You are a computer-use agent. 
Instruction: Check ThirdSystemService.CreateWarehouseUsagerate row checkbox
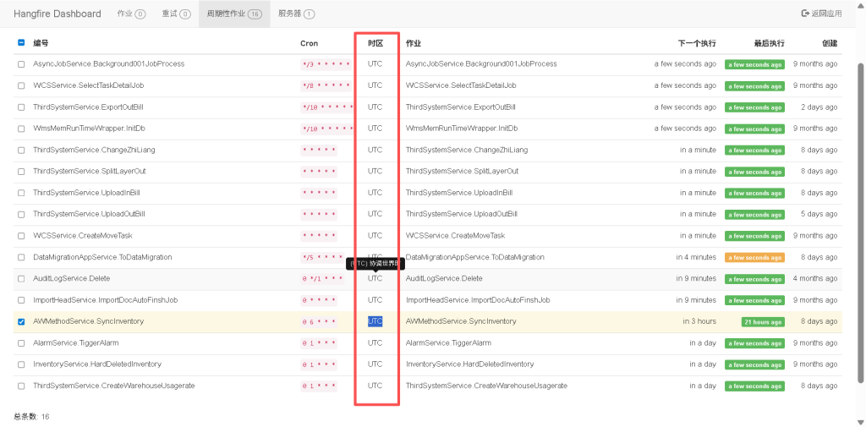[x=21, y=386]
